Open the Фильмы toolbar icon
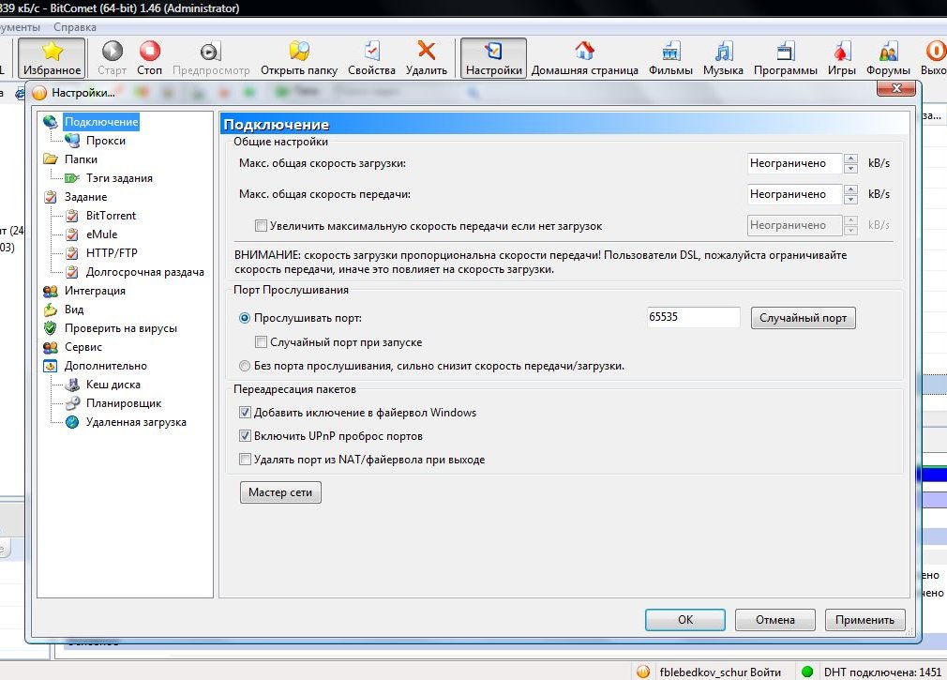The width and height of the screenshot is (947, 680). click(x=670, y=52)
